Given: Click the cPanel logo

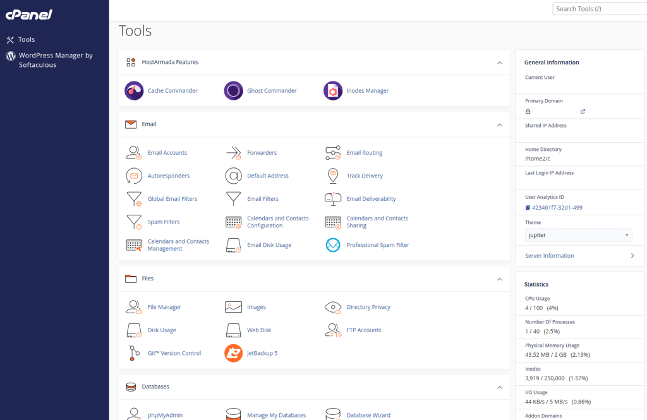Looking at the screenshot, I should point(29,15).
